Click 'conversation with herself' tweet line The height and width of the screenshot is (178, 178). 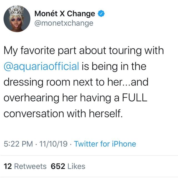(63, 113)
